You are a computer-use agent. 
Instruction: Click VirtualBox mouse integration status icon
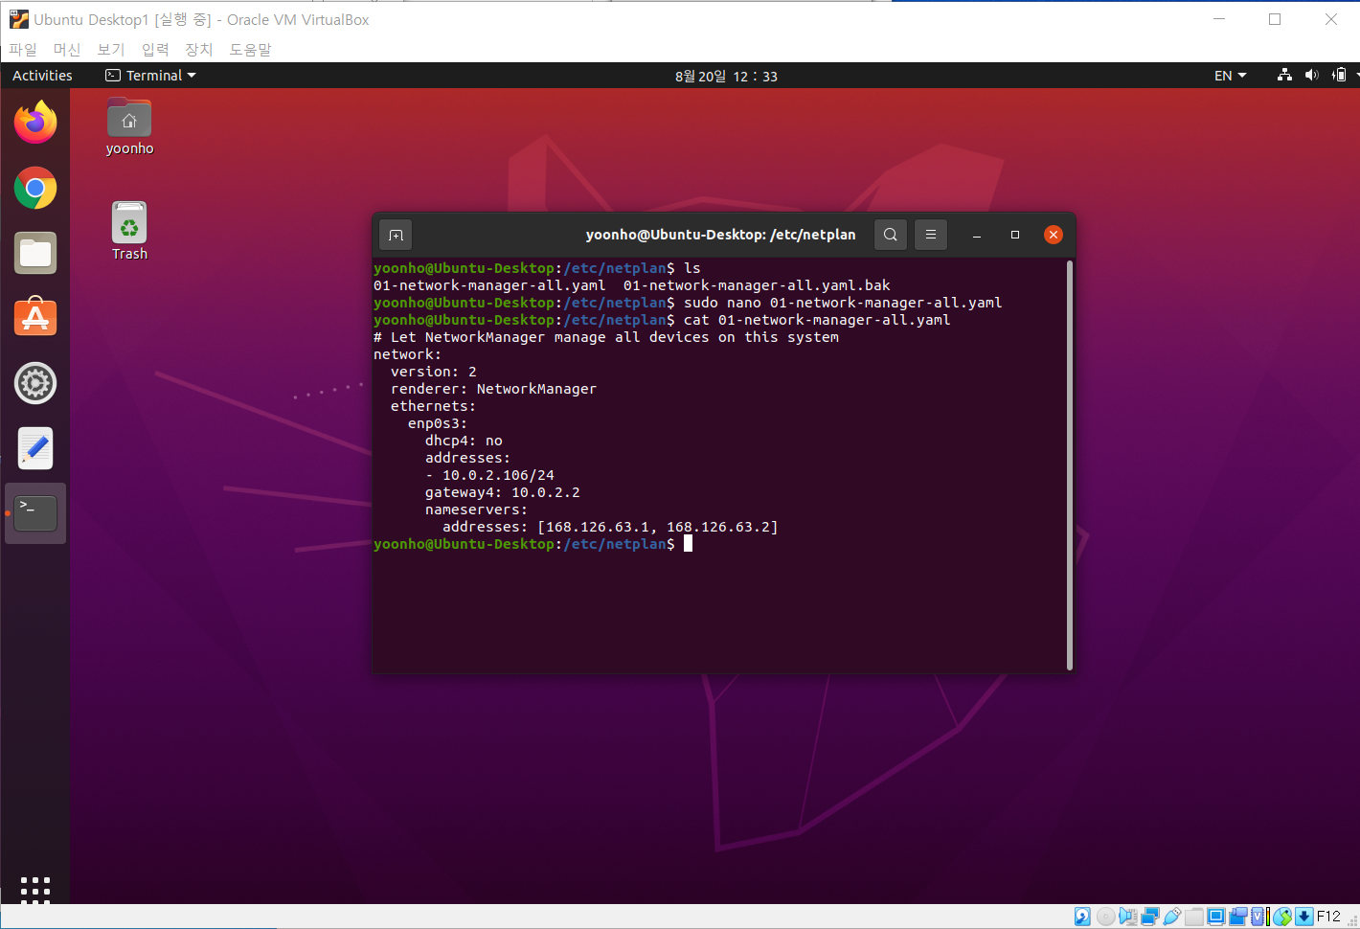tap(1282, 917)
